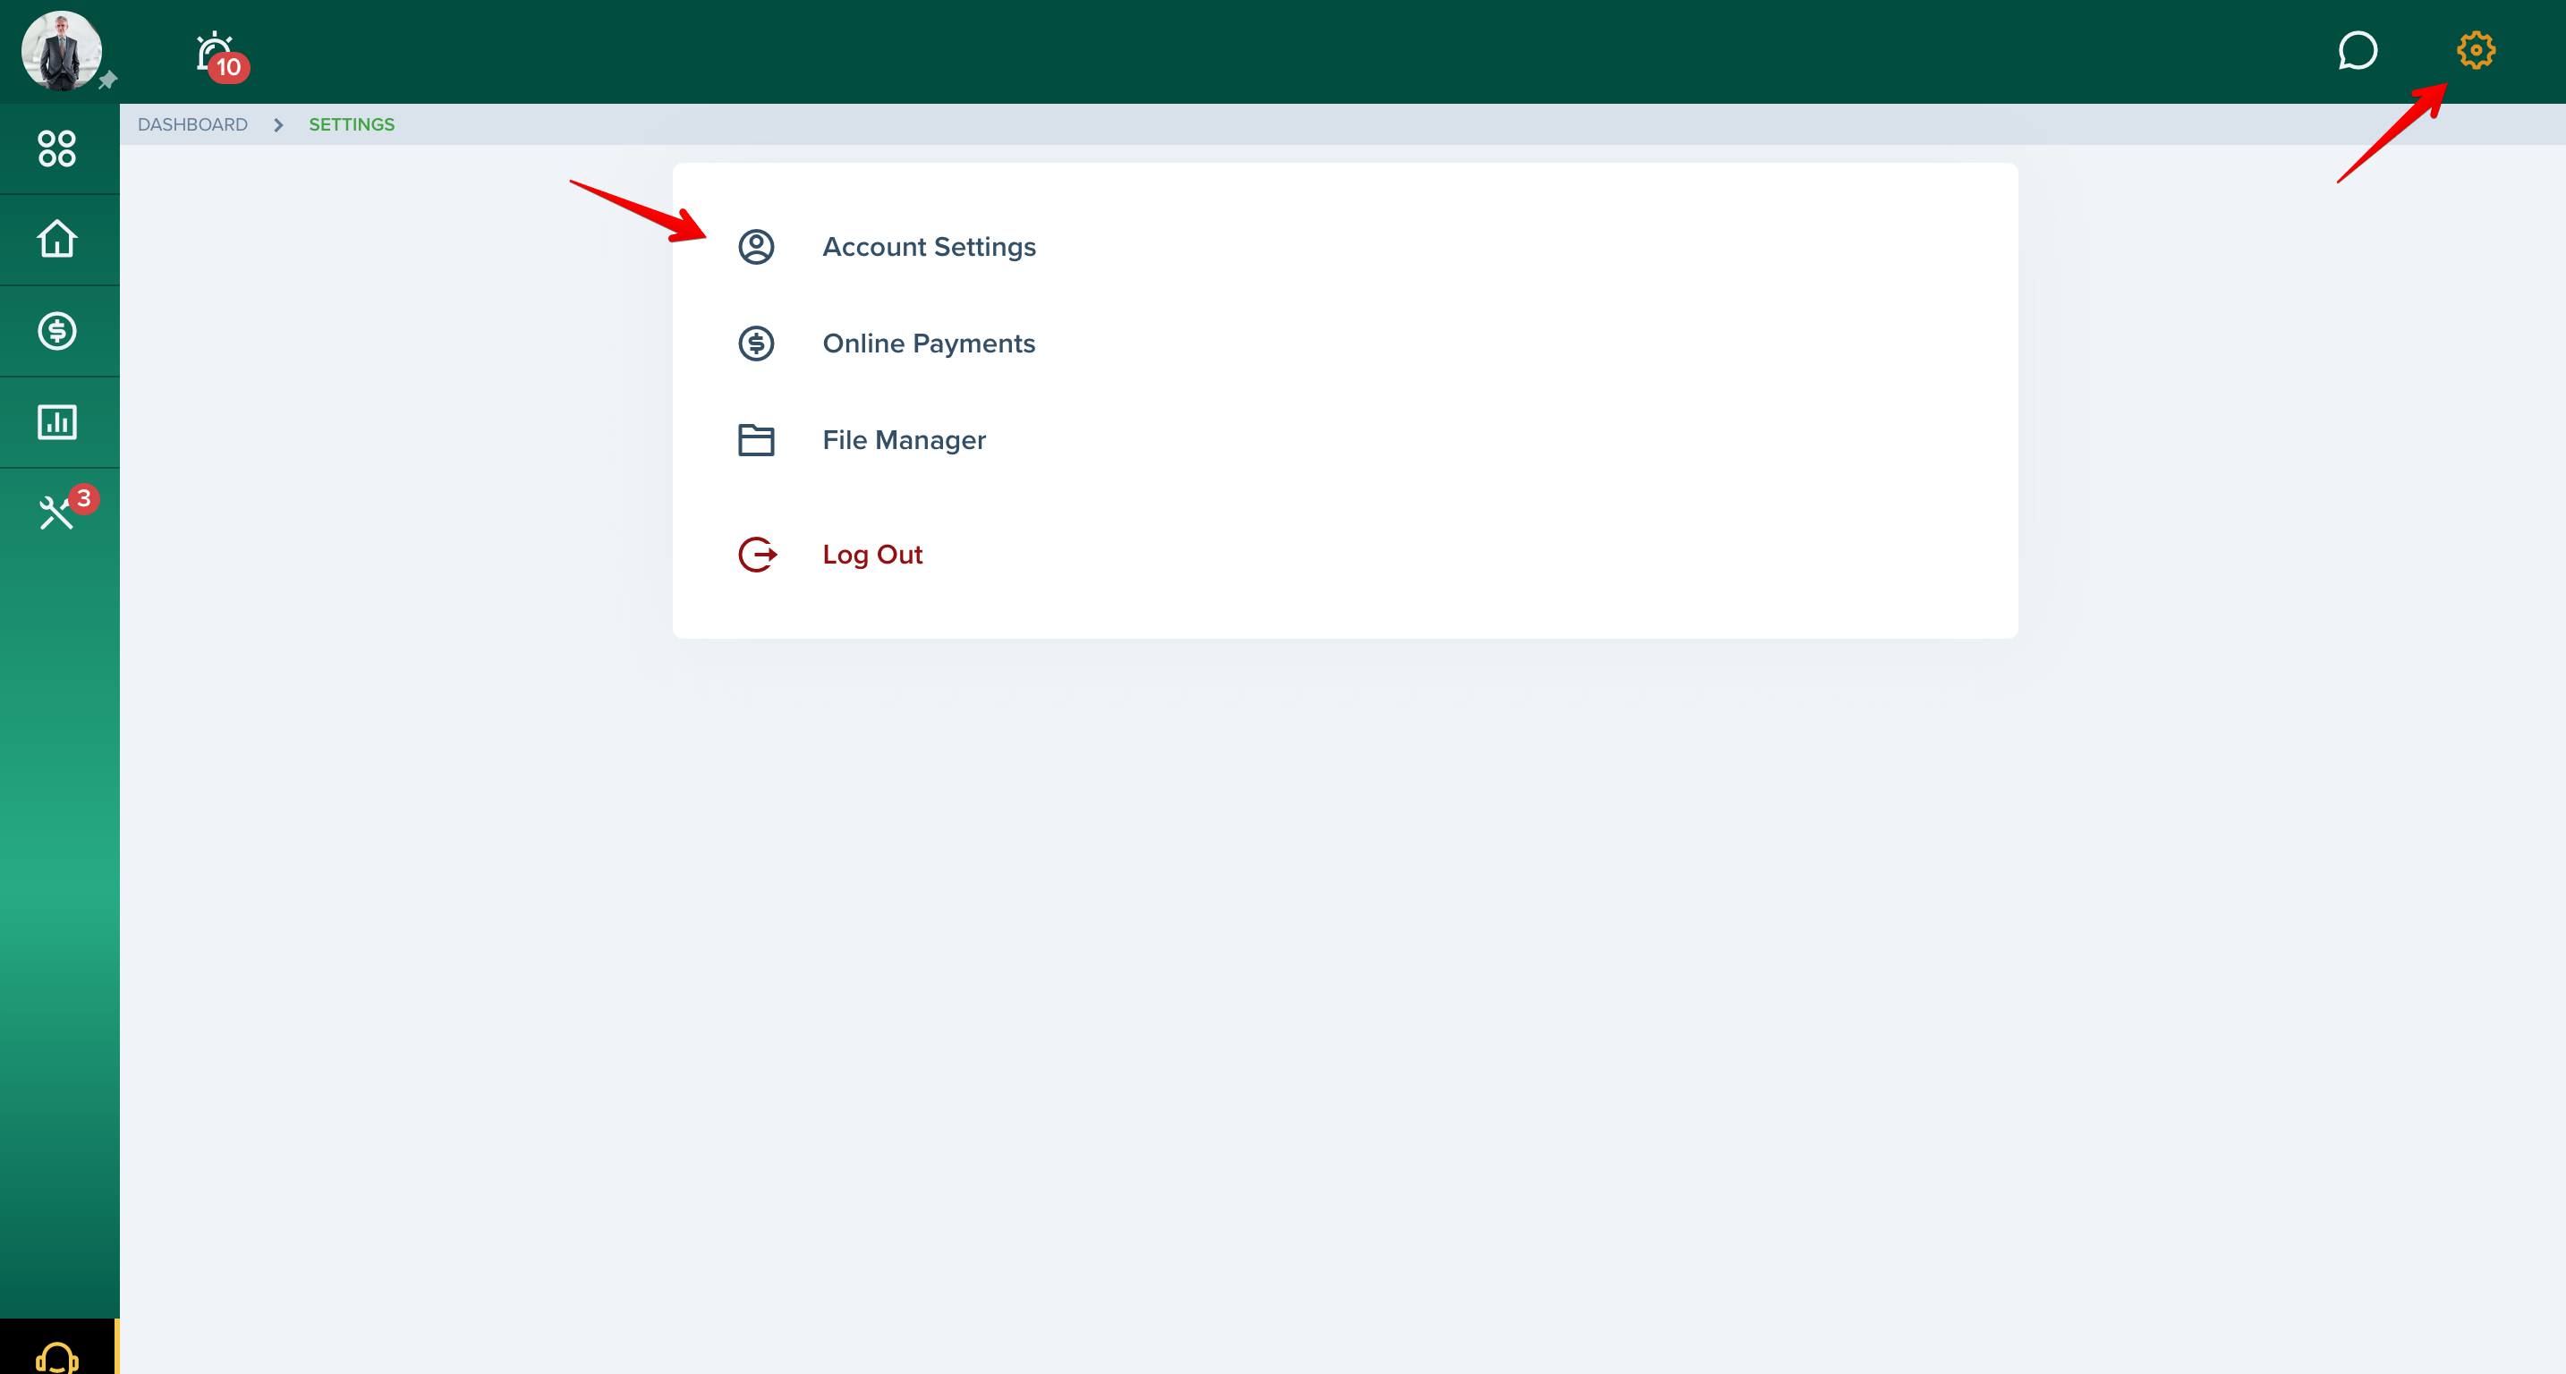This screenshot has width=2566, height=1374.
Task: Open the sidebar dollar payments icon
Action: point(56,331)
